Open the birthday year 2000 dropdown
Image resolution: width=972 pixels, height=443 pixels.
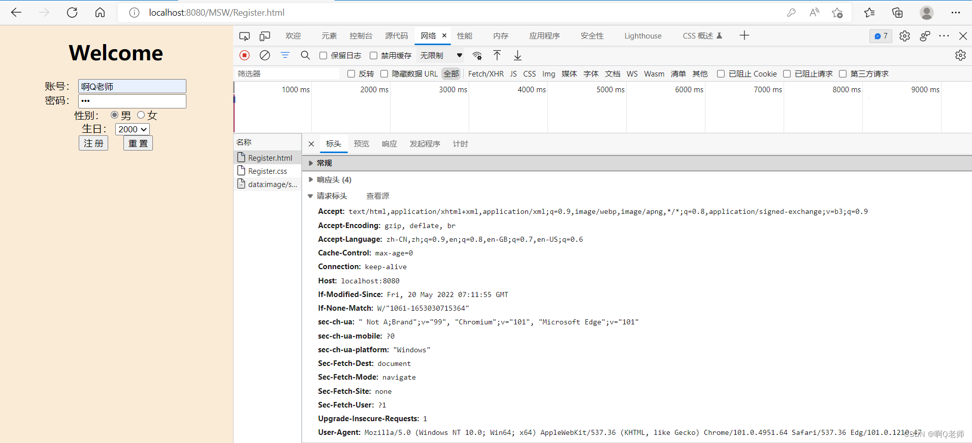132,129
